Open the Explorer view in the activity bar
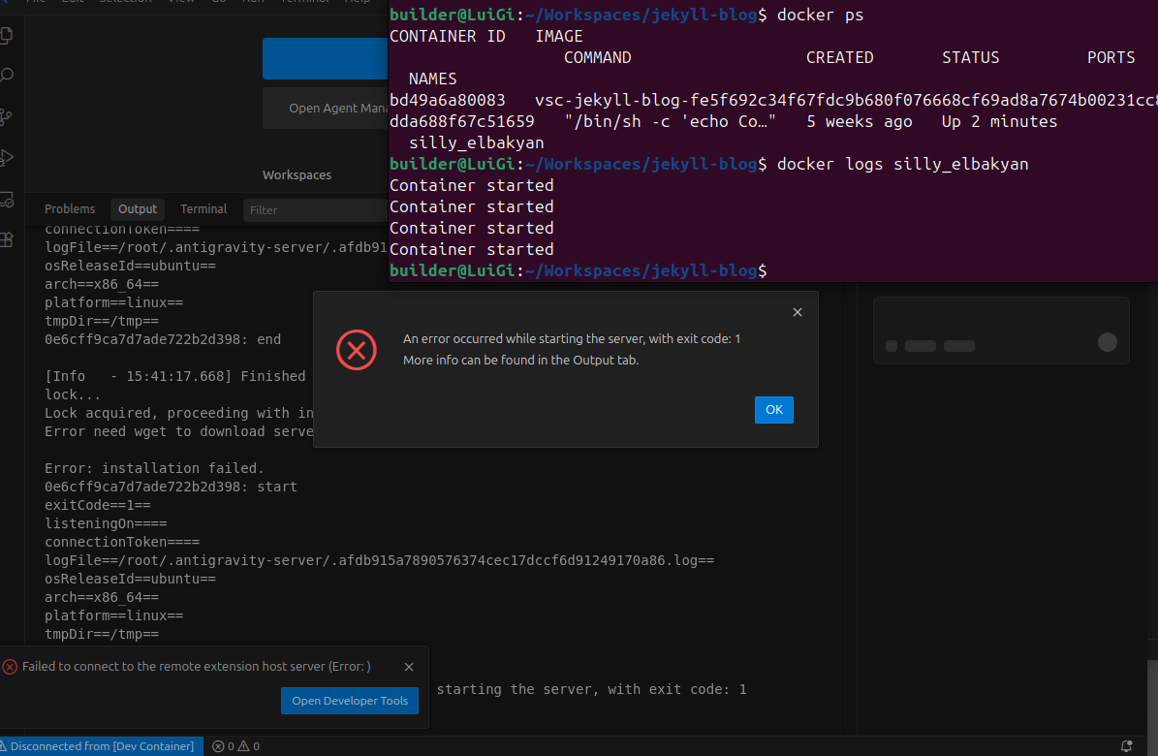This screenshot has width=1158, height=756. pyautogui.click(x=8, y=36)
